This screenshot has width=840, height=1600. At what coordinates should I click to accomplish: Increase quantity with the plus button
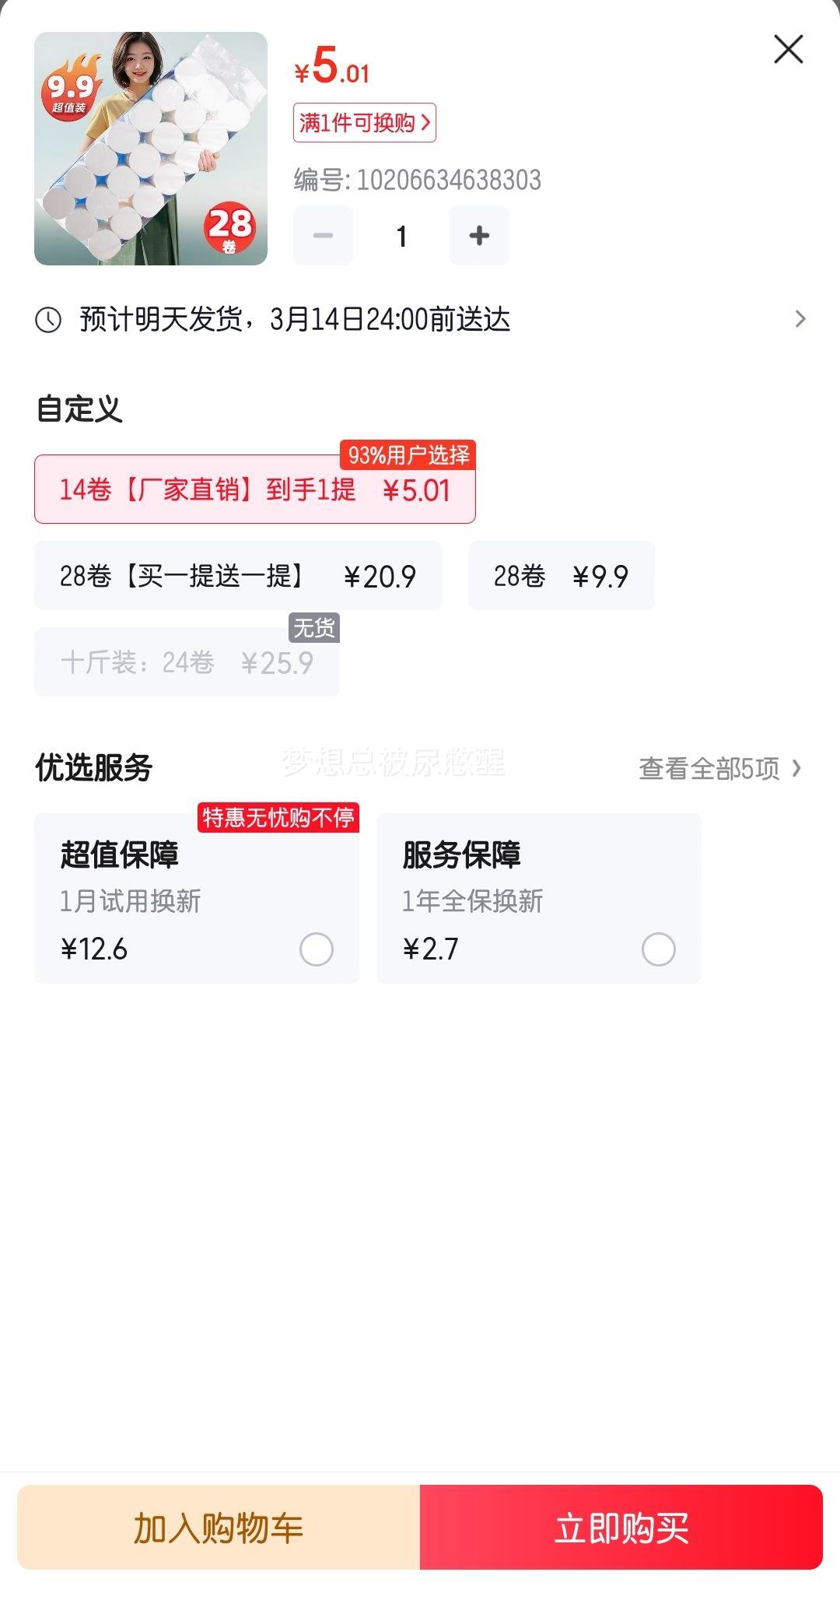(479, 236)
